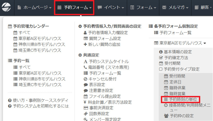The image size is (213, 121).
Task: Click the site logo icon at top left
Action: (x=7, y=7)
